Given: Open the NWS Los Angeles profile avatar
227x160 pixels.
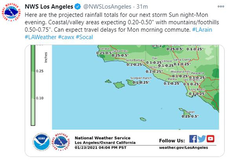Looking at the screenshot, I should pos(11,12).
